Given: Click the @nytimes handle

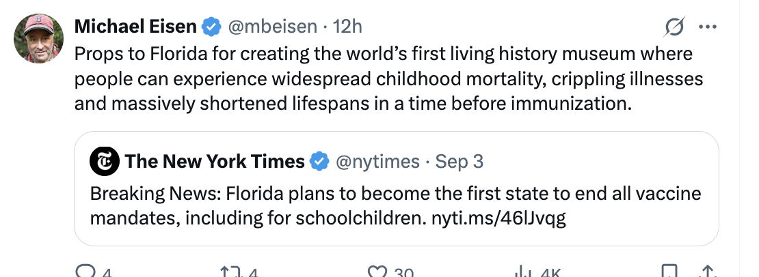Looking at the screenshot, I should (x=377, y=161).
